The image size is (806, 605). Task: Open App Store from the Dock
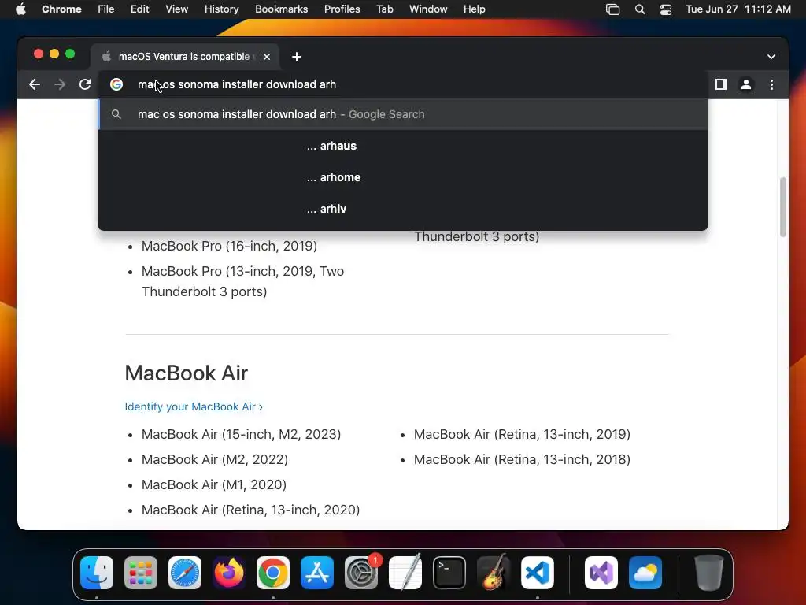click(317, 573)
